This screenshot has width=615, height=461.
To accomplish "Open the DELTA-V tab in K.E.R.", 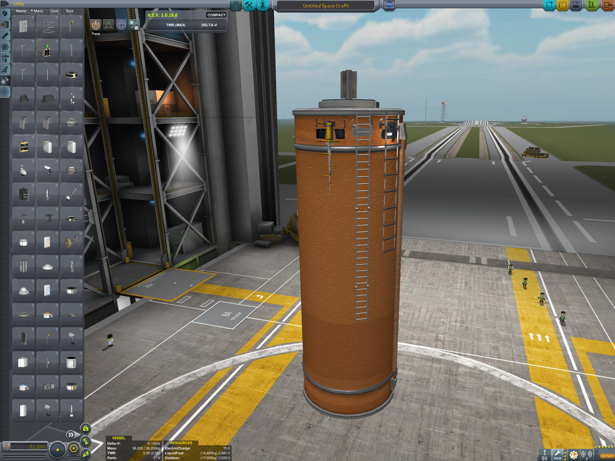I will pyautogui.click(x=209, y=25).
